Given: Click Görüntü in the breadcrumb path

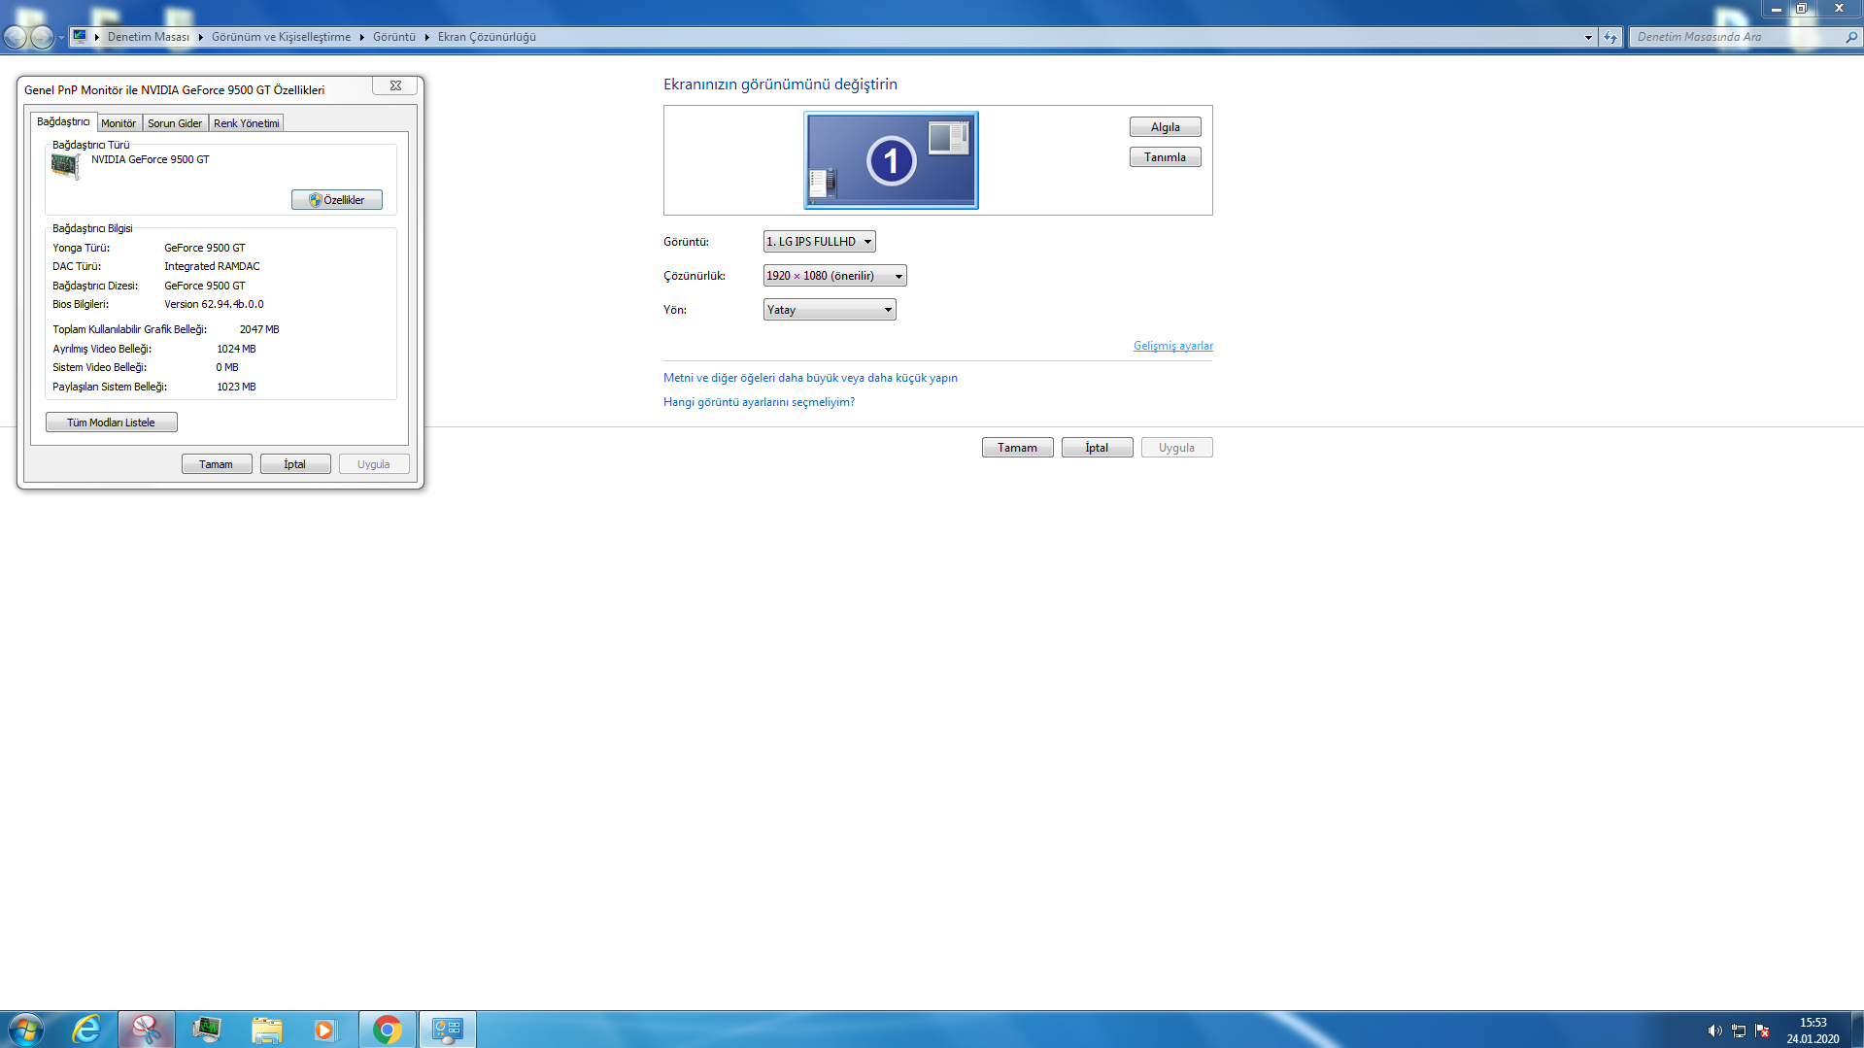Looking at the screenshot, I should click(393, 37).
